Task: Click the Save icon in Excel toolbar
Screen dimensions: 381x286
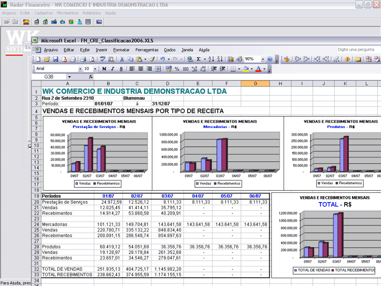Action: pyautogui.click(x=56, y=59)
